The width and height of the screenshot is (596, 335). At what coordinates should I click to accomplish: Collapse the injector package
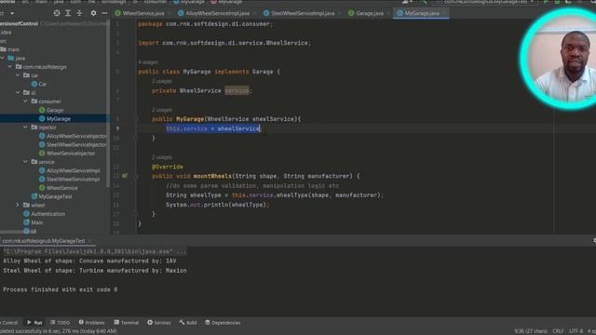tap(25, 127)
